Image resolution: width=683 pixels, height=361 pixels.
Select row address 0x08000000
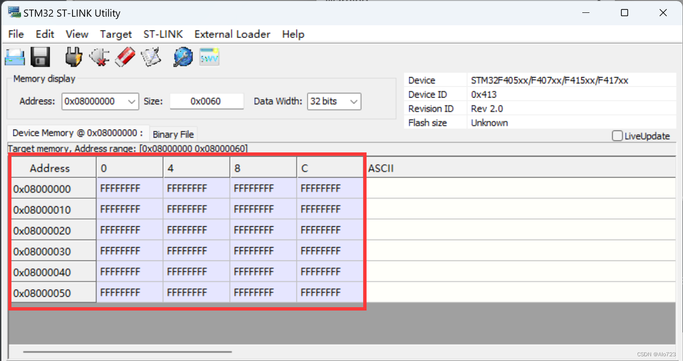53,189
